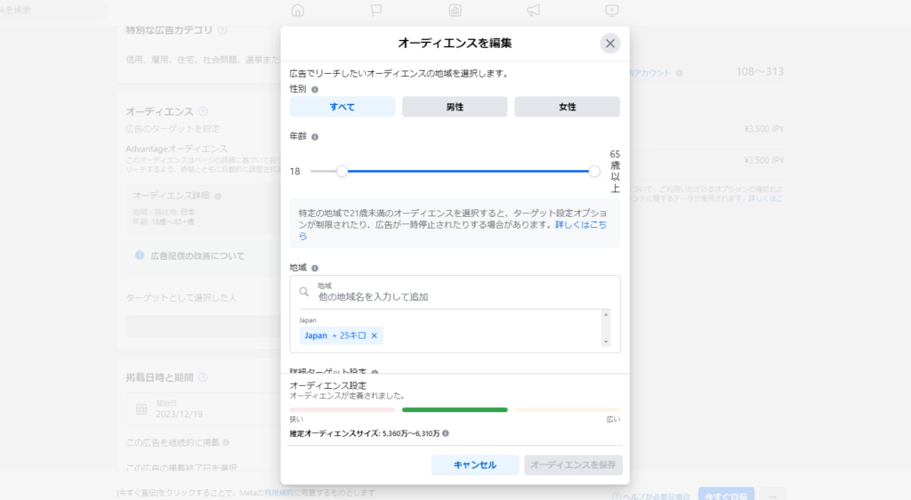Select すべて gender option
Image resolution: width=911 pixels, height=500 pixels.
[x=343, y=107]
